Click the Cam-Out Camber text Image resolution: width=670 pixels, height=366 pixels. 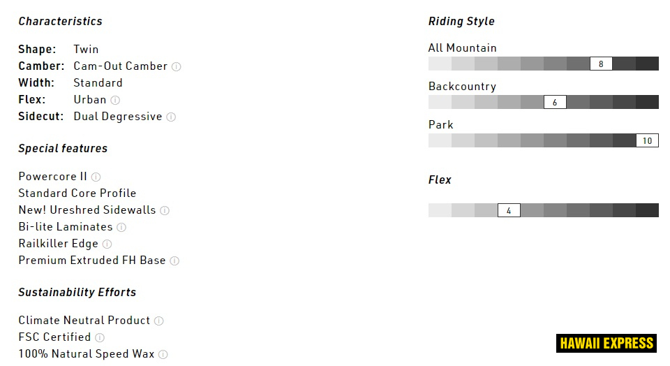click(x=120, y=66)
